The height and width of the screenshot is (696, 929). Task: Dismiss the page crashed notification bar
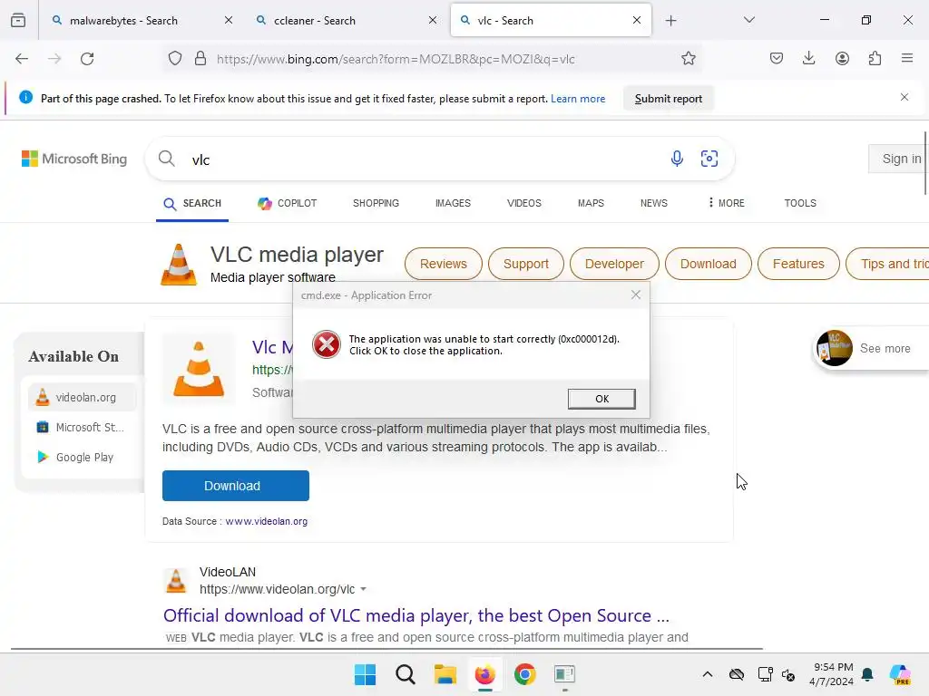click(x=905, y=97)
